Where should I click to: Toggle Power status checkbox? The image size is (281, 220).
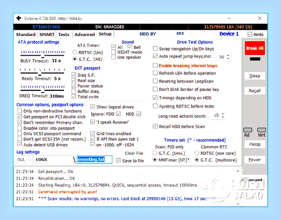click(x=74, y=86)
